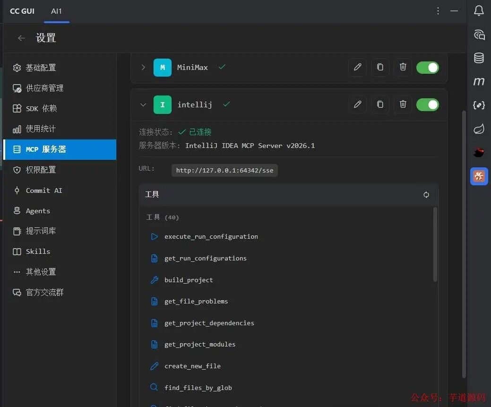The width and height of the screenshot is (491, 407).
Task: Click the 工具 (40) count label
Action: 163,217
